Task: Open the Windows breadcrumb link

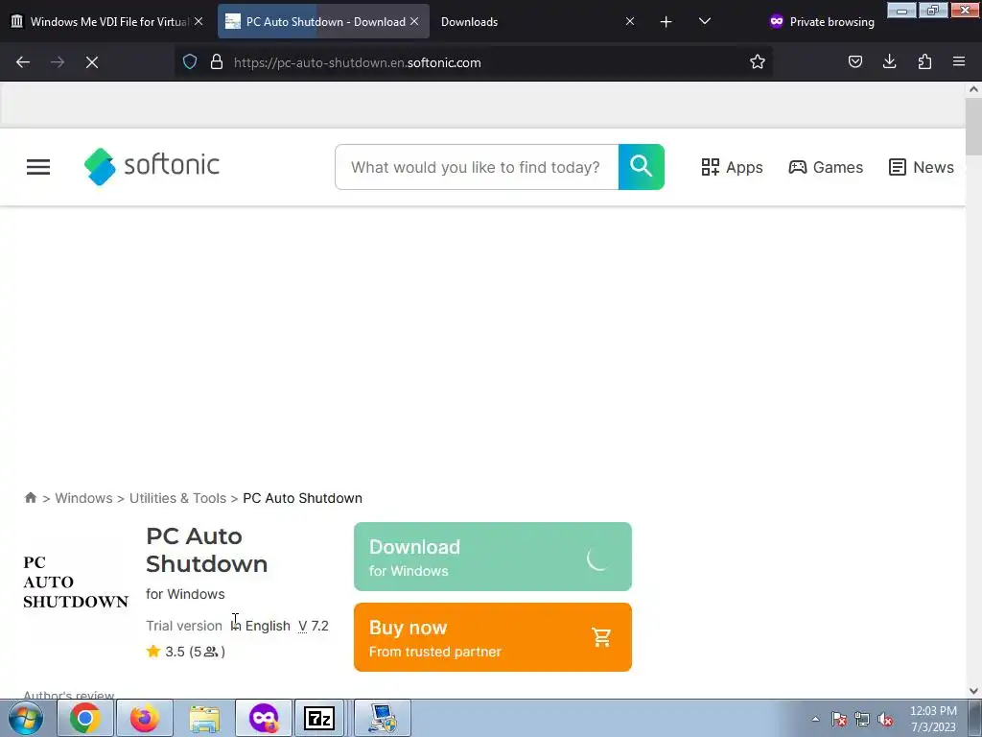Action: [x=84, y=498]
